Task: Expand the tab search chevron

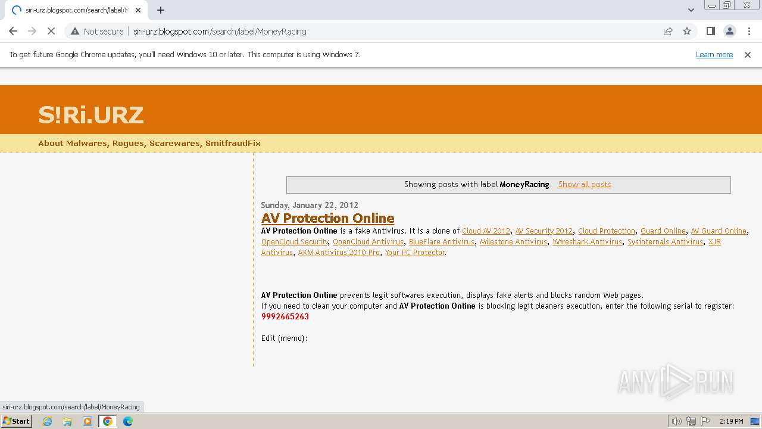Action: coord(691,10)
